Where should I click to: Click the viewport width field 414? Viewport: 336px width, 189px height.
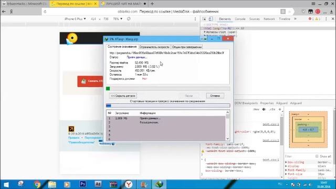[93, 19]
